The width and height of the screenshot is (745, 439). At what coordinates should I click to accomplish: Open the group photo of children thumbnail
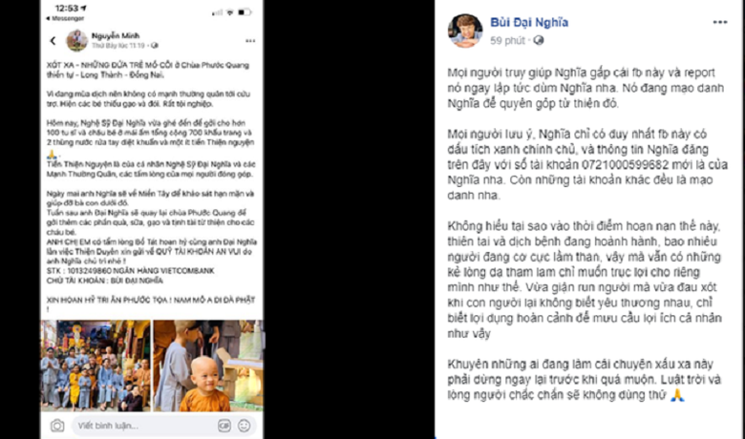[96, 366]
